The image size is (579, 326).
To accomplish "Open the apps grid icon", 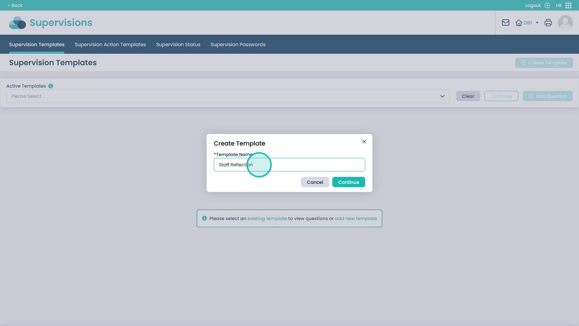I will [x=569, y=5].
